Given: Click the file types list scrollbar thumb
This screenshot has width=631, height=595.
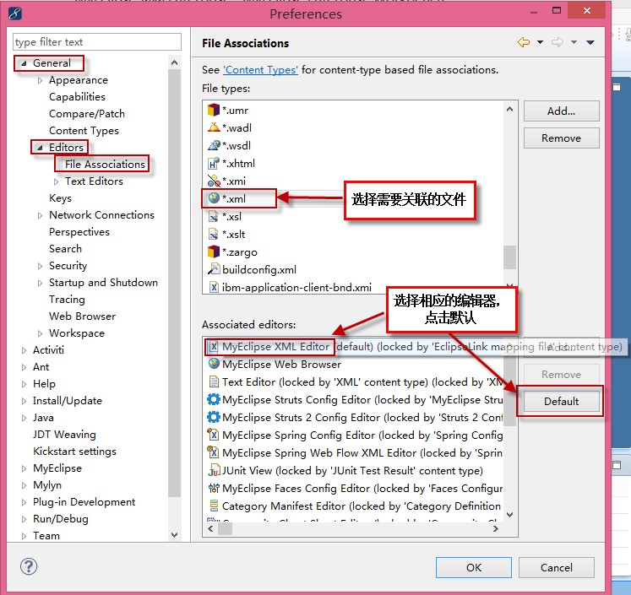Looking at the screenshot, I should 509,257.
